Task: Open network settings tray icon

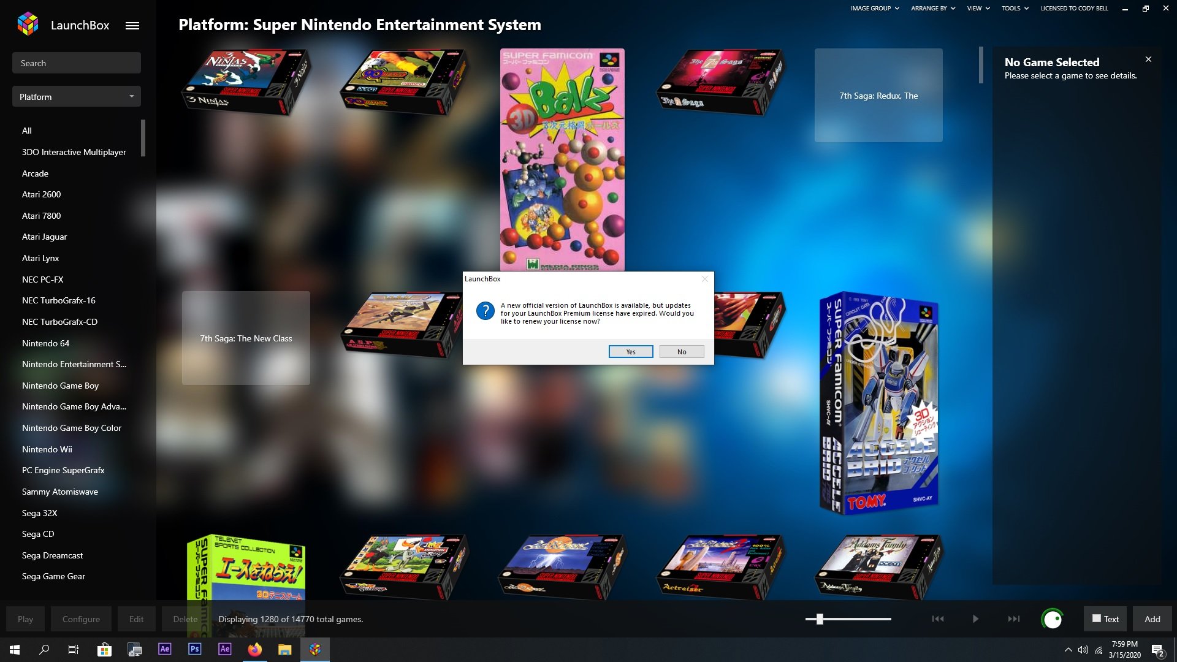Action: pyautogui.click(x=1099, y=650)
